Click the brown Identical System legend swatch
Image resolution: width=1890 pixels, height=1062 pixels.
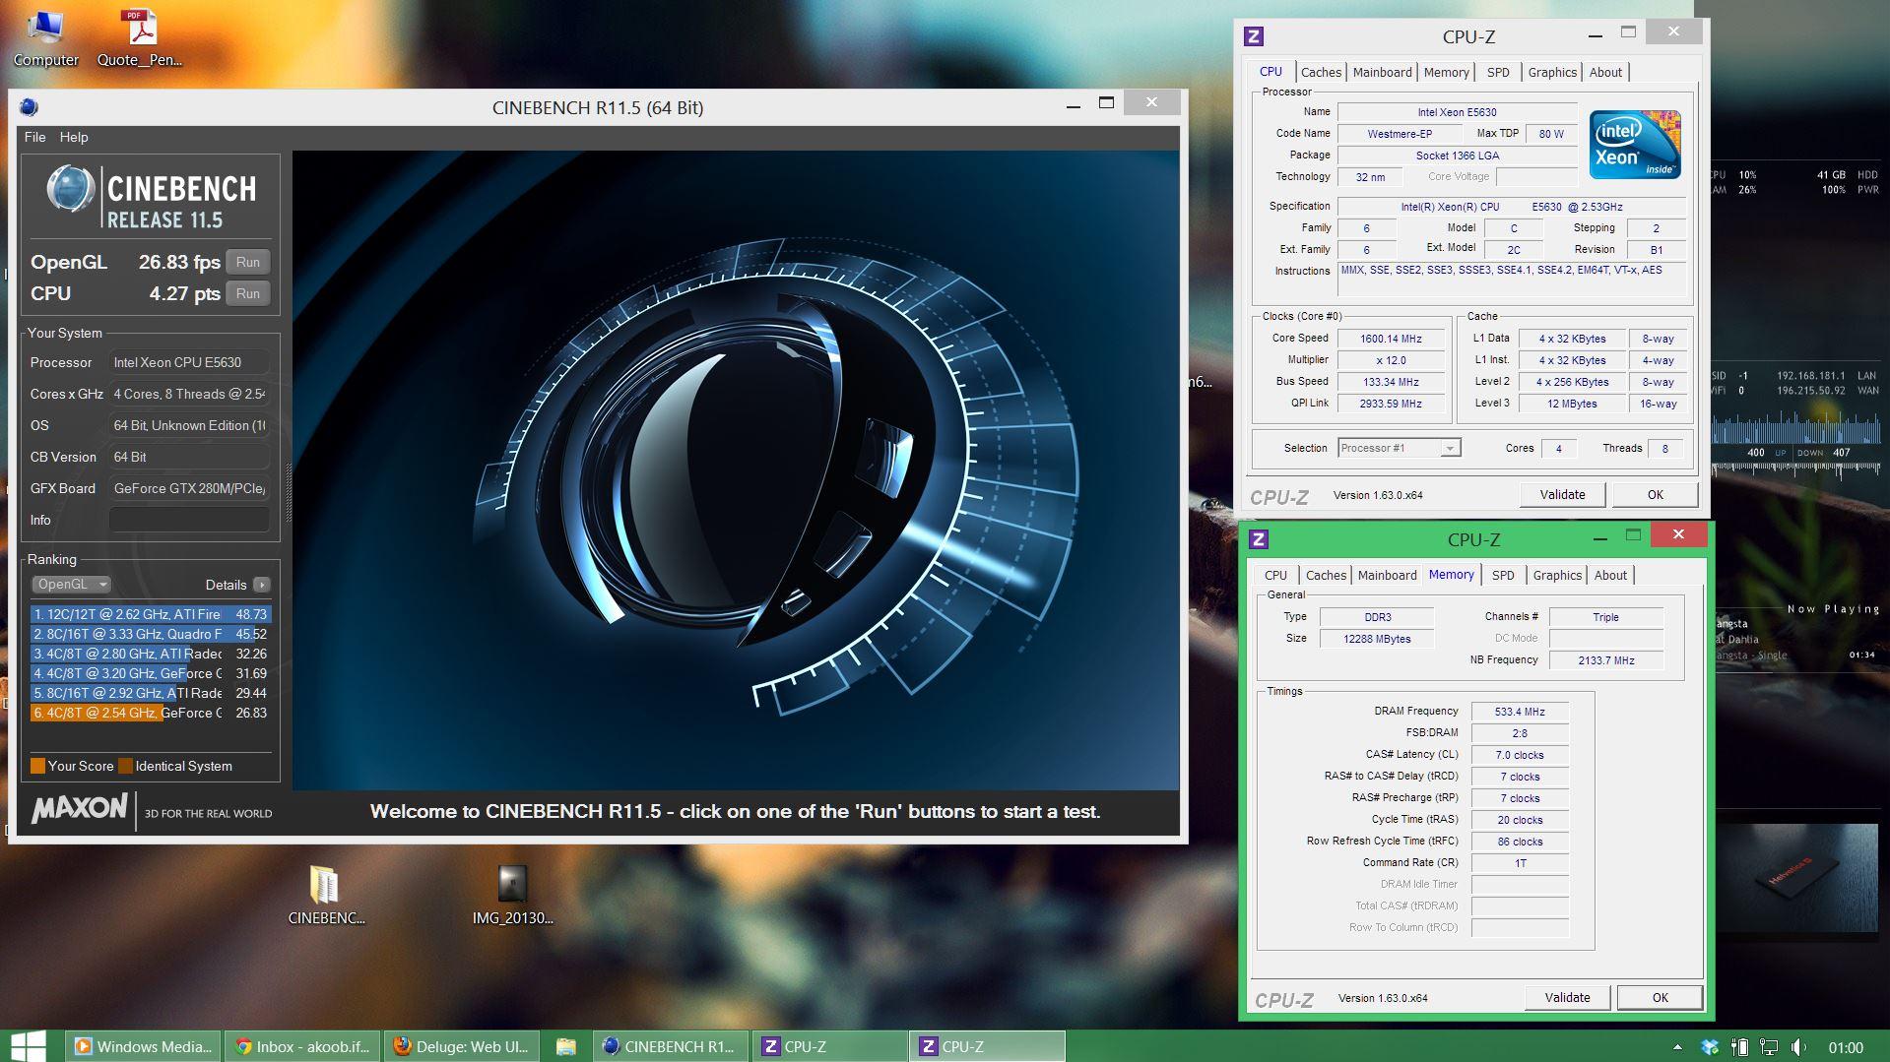pyautogui.click(x=125, y=766)
